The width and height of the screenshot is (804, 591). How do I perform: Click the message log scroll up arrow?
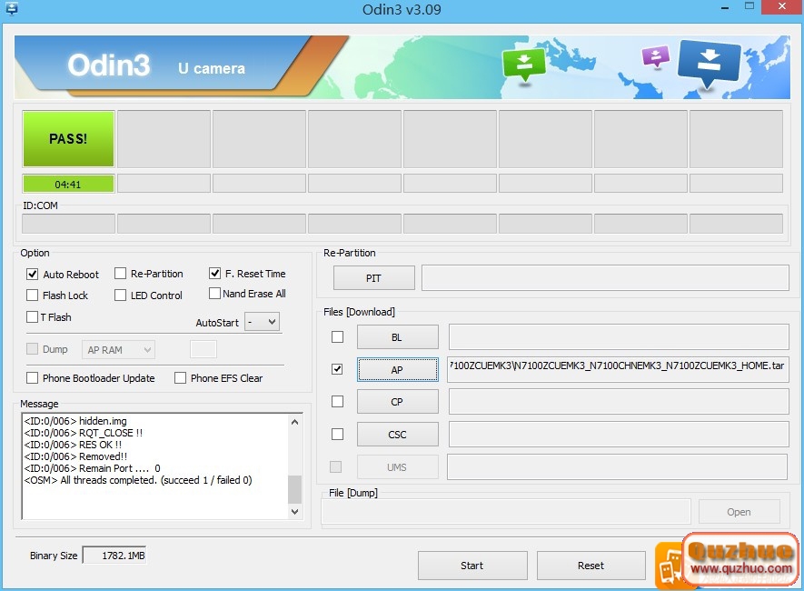click(295, 422)
